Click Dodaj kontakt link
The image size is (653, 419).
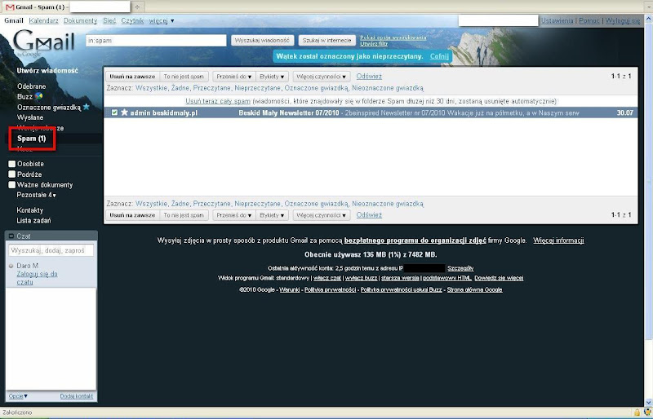click(77, 396)
